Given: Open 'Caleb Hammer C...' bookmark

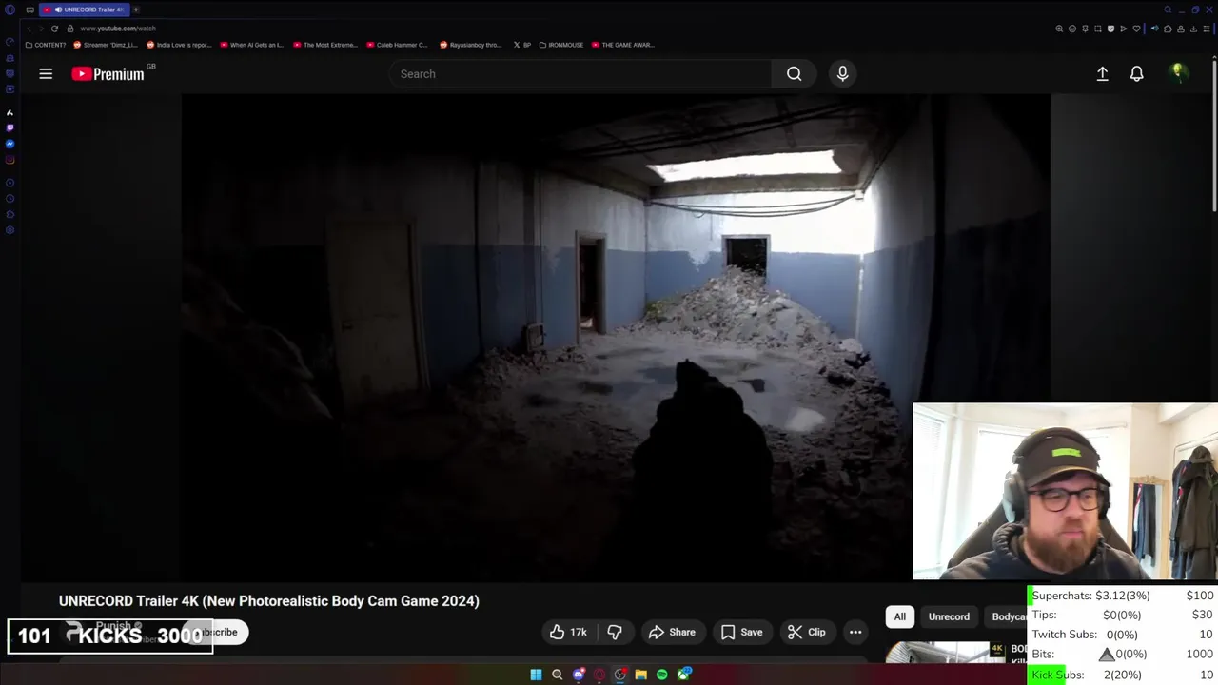Looking at the screenshot, I should coord(398,45).
